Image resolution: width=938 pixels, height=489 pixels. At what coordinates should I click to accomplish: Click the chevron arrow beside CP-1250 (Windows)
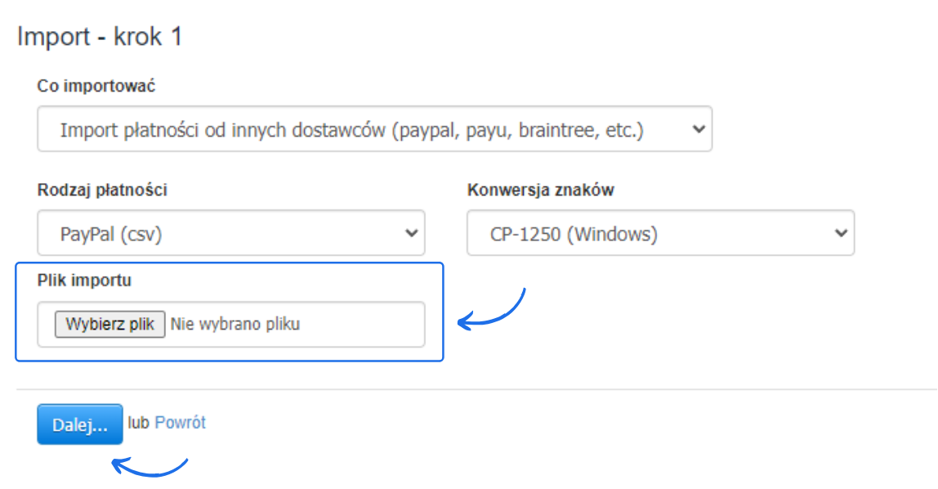(x=841, y=234)
